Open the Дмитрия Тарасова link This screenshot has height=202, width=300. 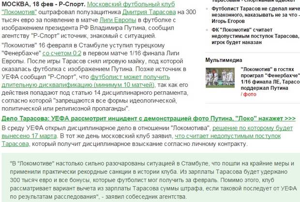pyautogui.click(x=149, y=12)
